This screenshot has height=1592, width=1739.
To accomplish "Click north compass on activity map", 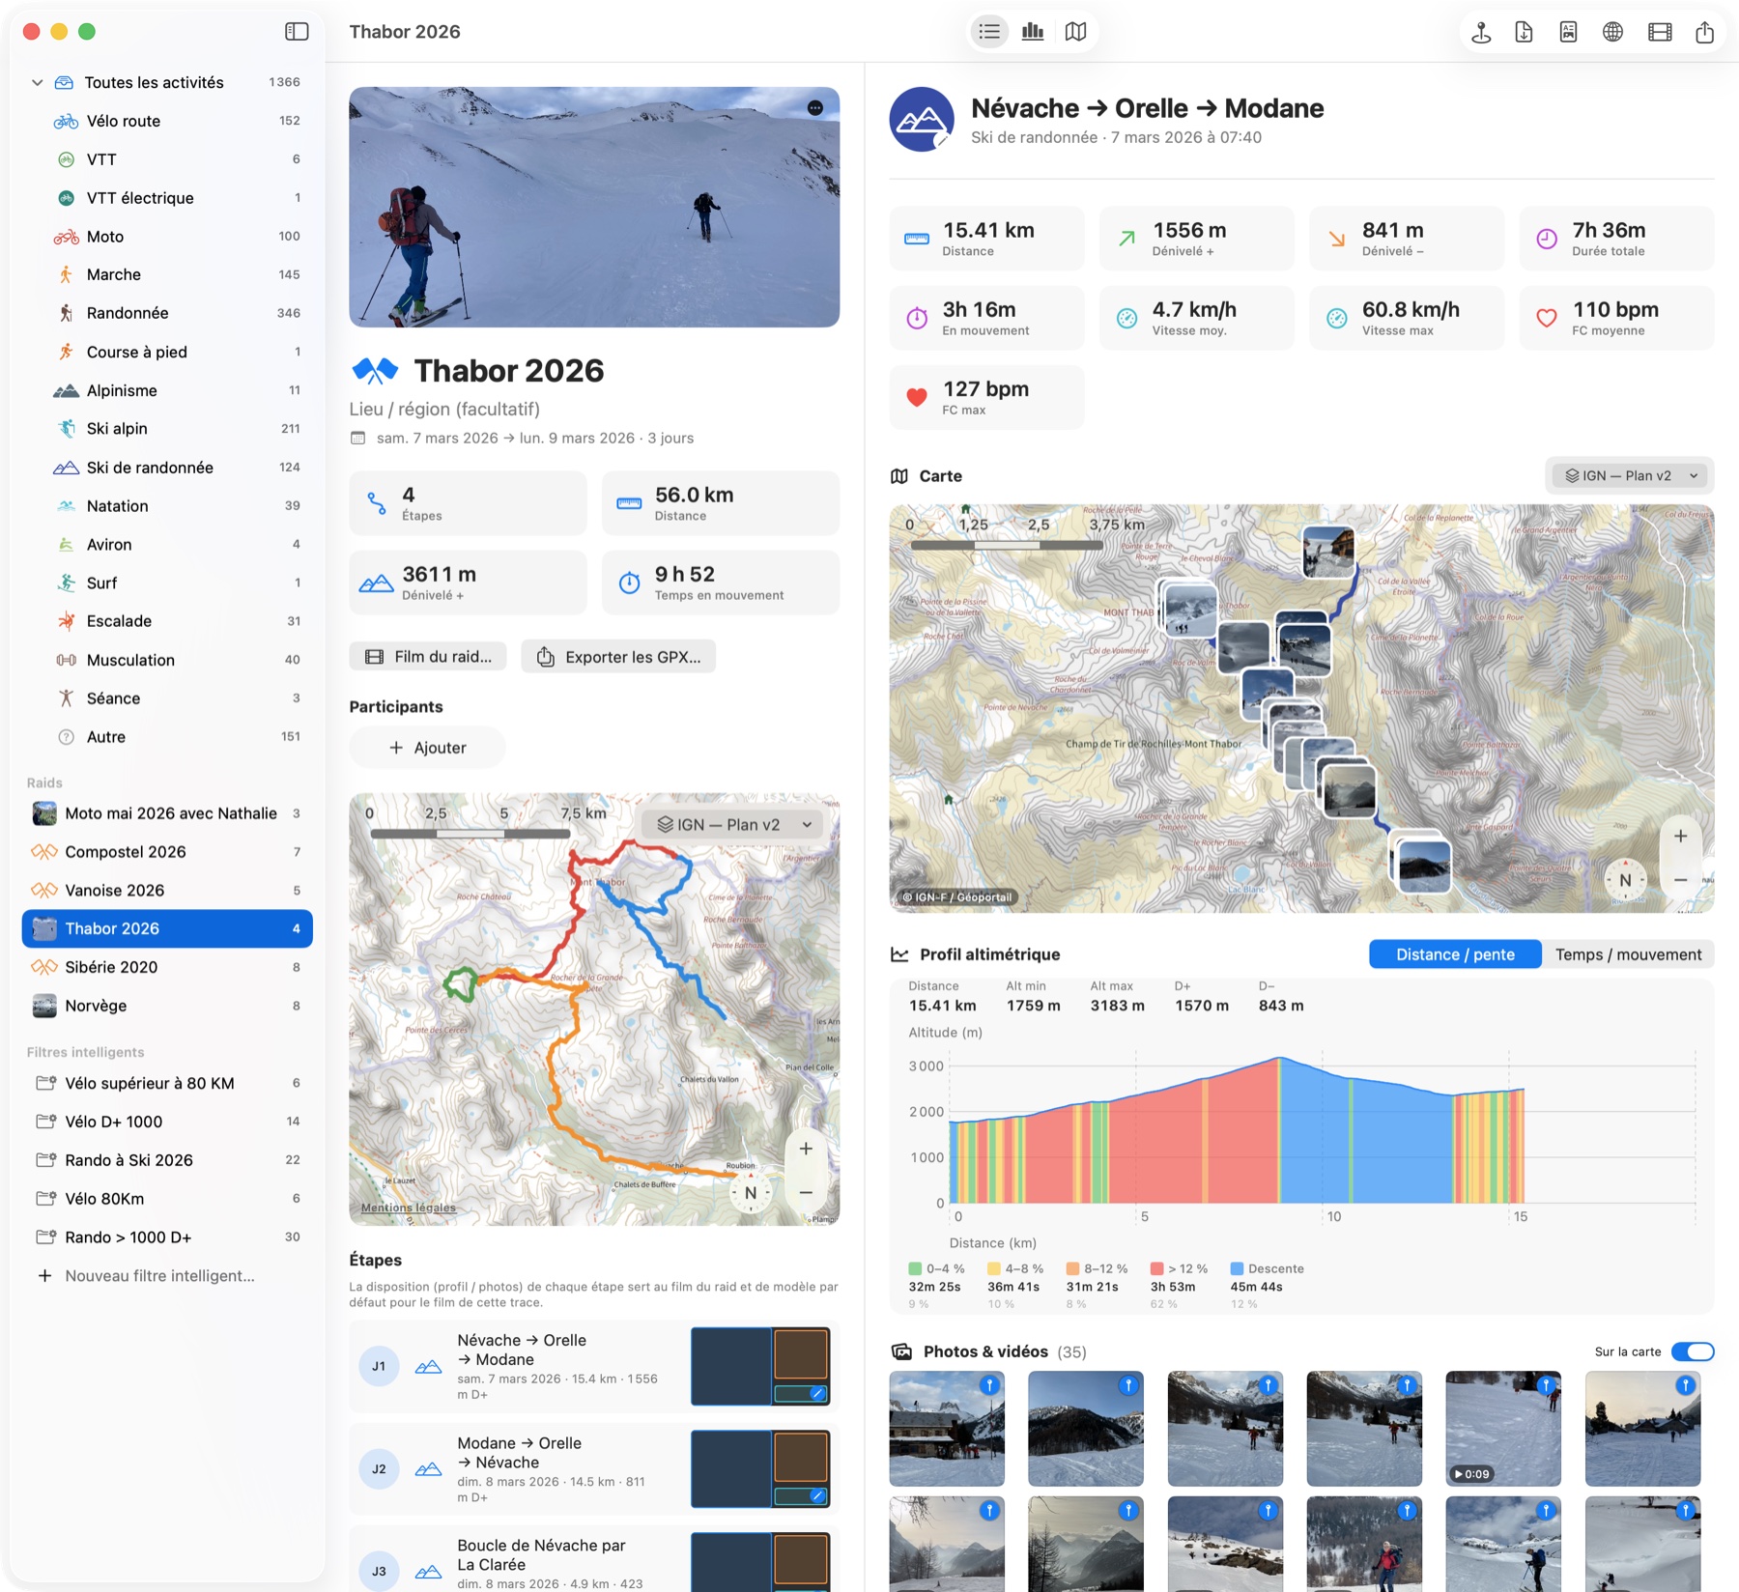I will [x=1625, y=880].
